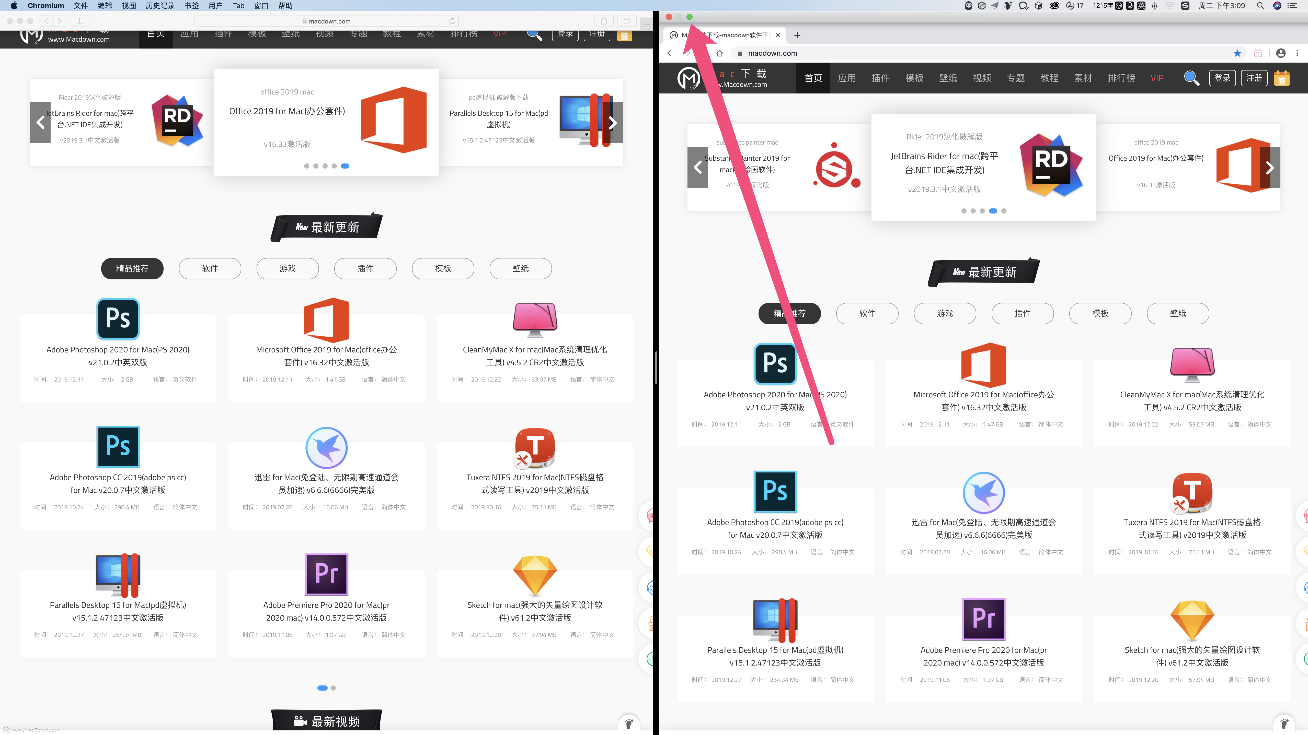Click the reload icon in left window address bar
Viewport: 1308px width, 735px height.
(452, 21)
